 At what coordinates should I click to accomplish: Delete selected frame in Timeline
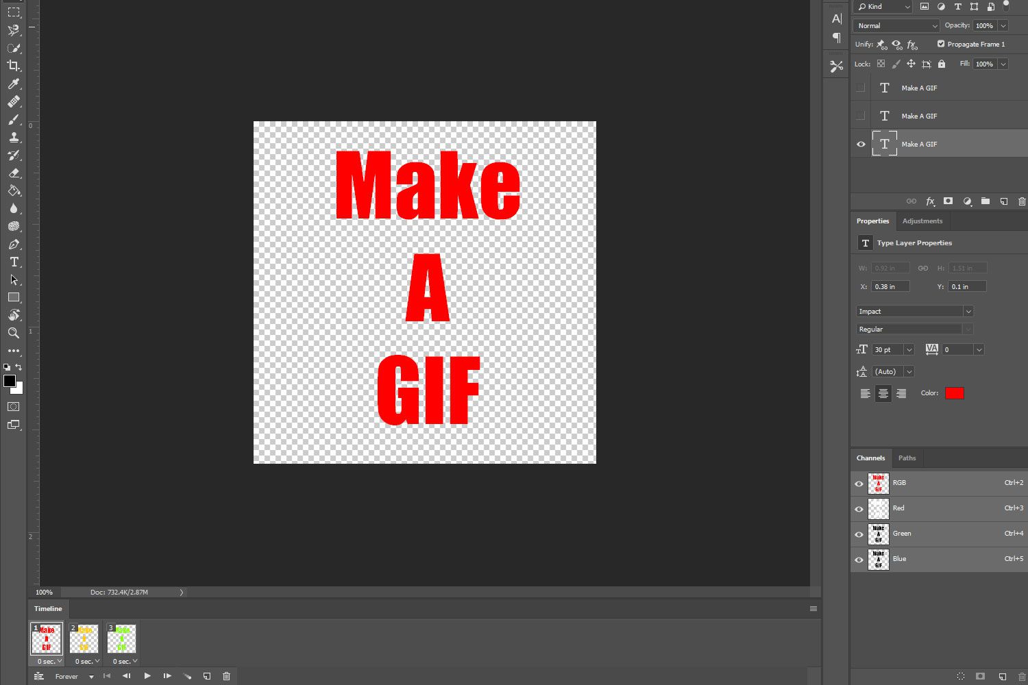227,676
